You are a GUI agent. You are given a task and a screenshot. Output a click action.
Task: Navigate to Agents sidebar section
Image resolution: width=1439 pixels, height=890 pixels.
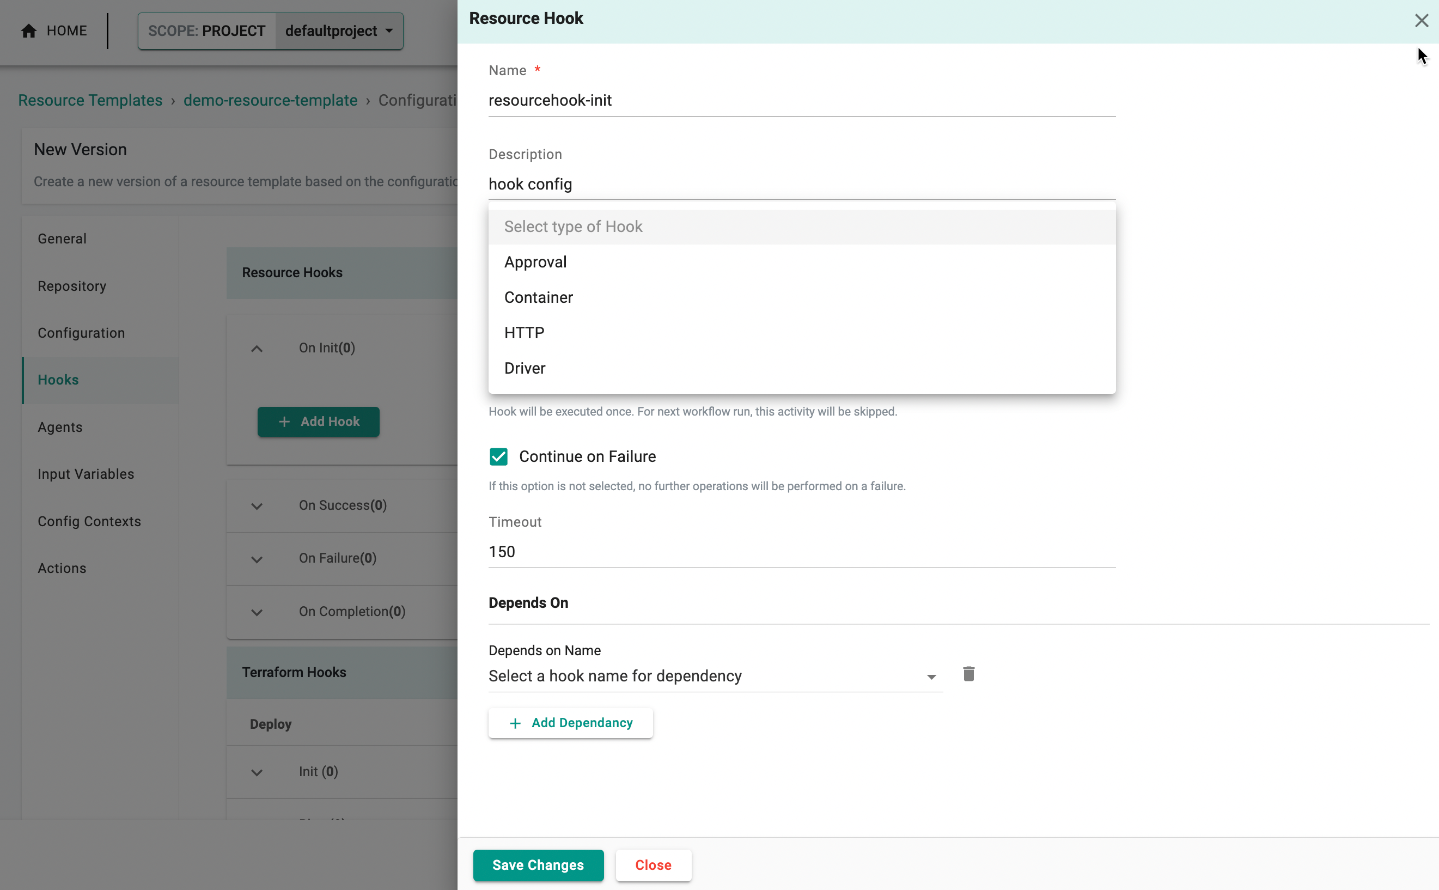[x=59, y=426]
